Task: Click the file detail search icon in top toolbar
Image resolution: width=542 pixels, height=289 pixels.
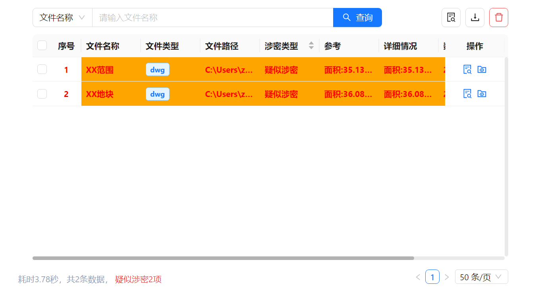Action: (451, 17)
